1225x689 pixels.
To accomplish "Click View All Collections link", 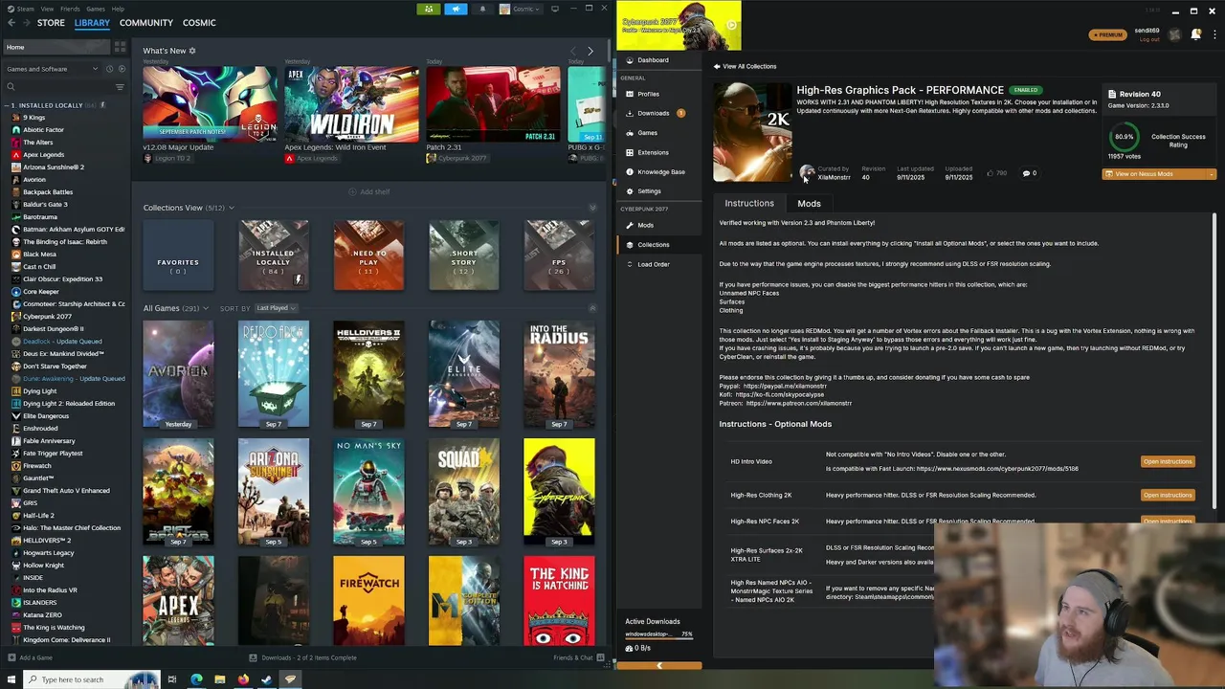I will pyautogui.click(x=745, y=66).
